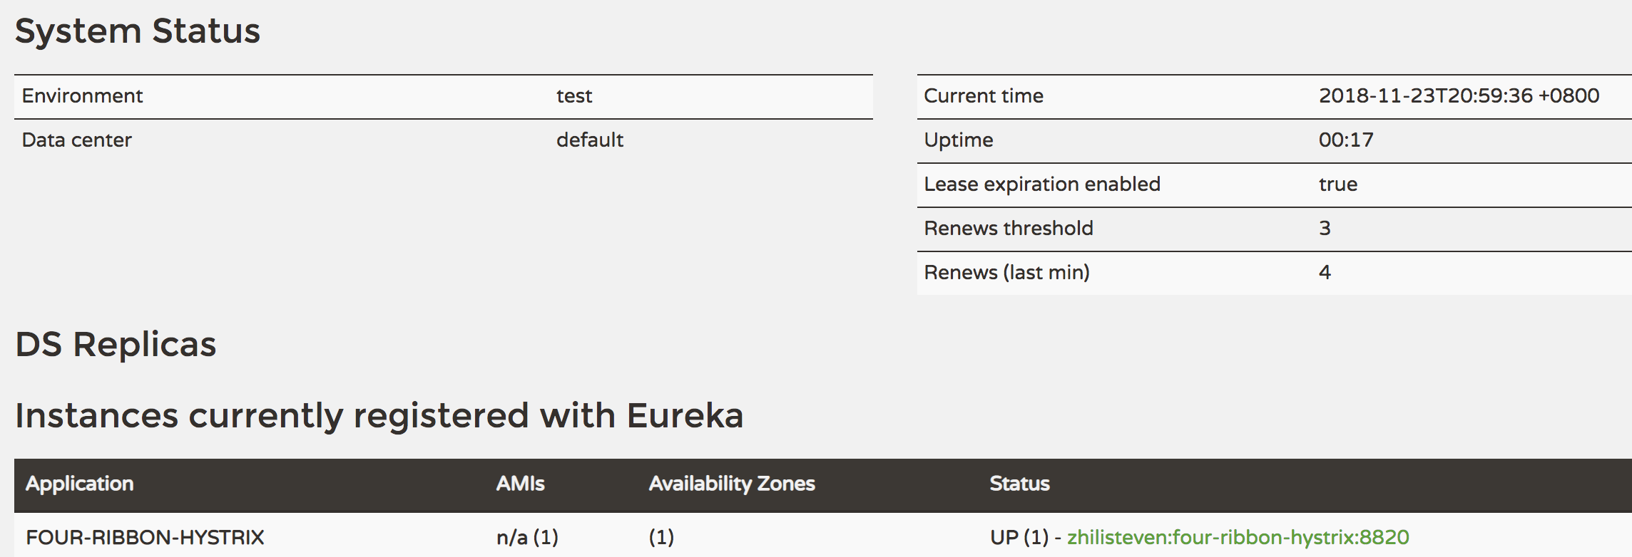Click the Data center row label
This screenshot has height=557, width=1632.
76,140
